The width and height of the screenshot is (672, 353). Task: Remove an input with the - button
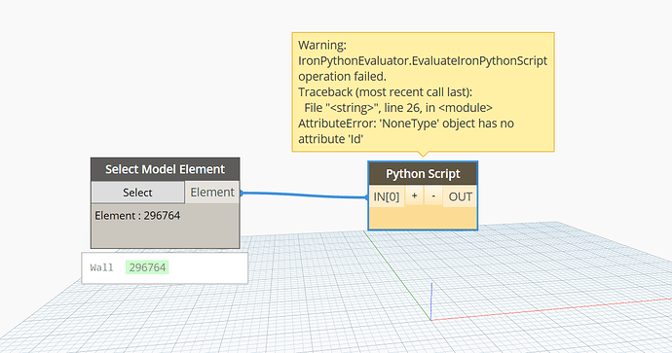pyautogui.click(x=433, y=196)
